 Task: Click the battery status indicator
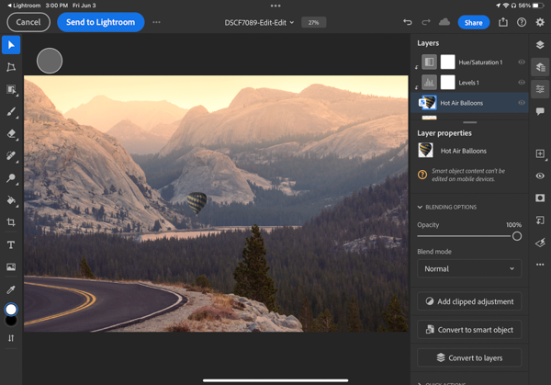(x=538, y=6)
